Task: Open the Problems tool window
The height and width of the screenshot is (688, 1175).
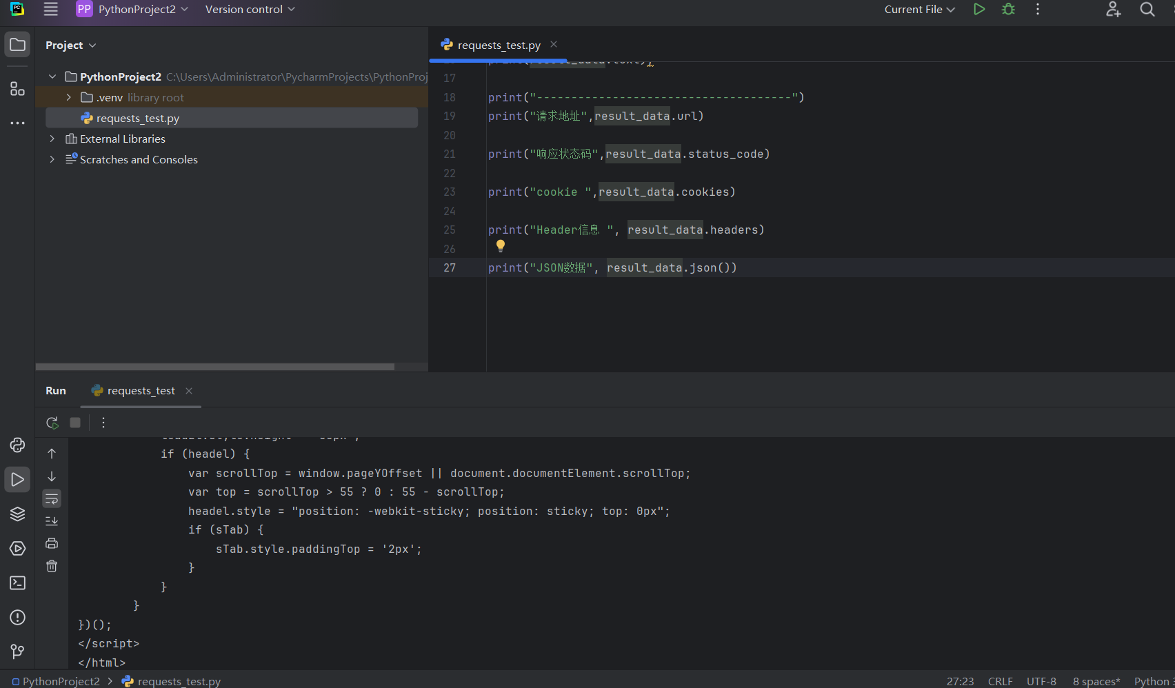Action: click(x=17, y=618)
